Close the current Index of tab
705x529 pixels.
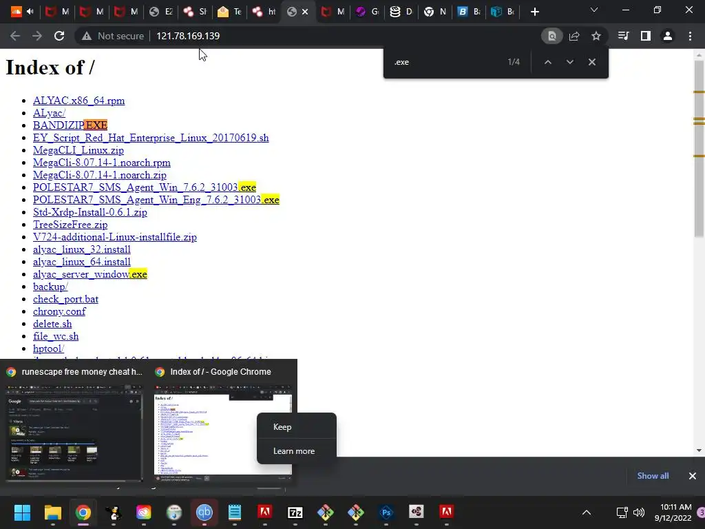click(305, 12)
